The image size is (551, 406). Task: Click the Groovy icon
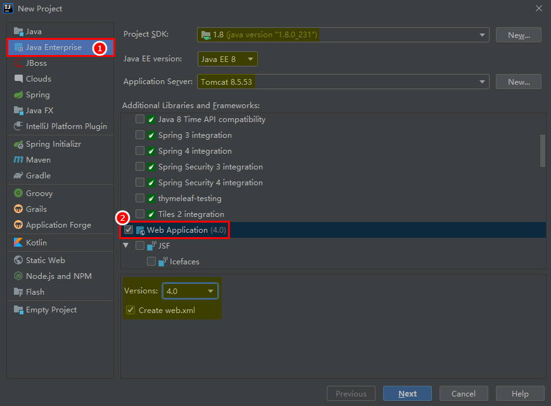pyautogui.click(x=18, y=193)
